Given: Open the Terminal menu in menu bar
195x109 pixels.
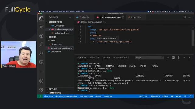Looking at the screenshot, I should [x=72, y=12].
